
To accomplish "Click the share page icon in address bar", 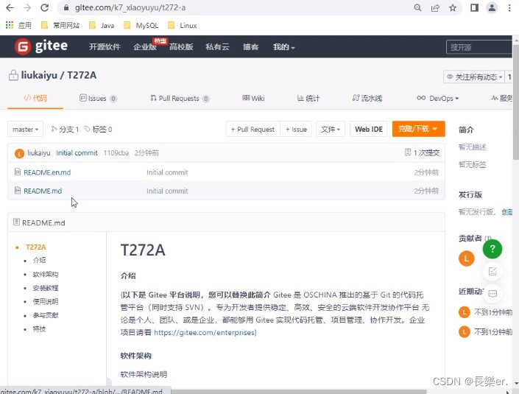I will point(435,7).
